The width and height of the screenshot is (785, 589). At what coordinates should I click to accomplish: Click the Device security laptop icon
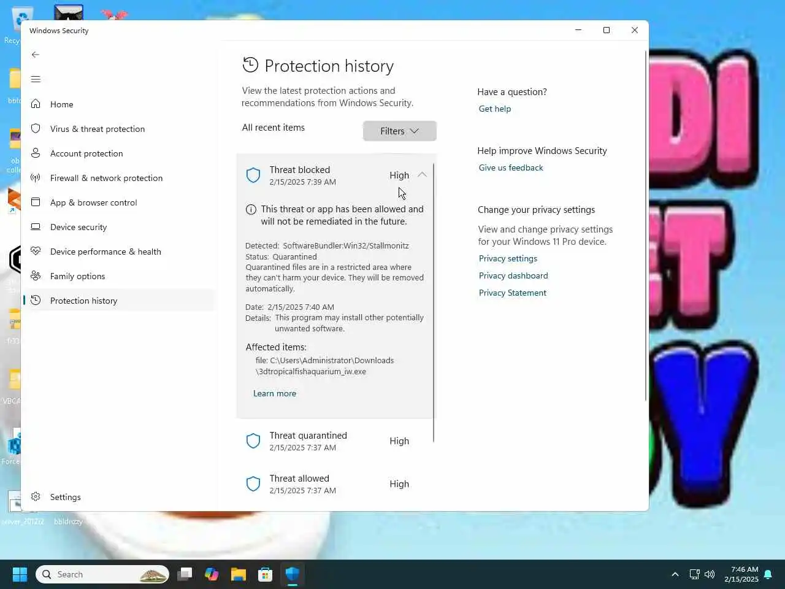pos(36,226)
